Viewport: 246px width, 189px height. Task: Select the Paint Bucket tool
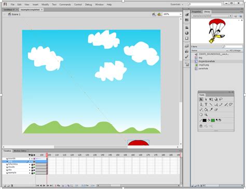click(x=206, y=110)
